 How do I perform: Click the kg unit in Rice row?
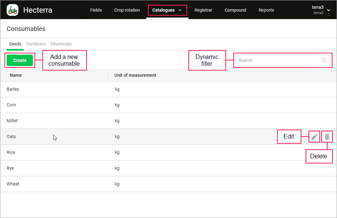117,152
